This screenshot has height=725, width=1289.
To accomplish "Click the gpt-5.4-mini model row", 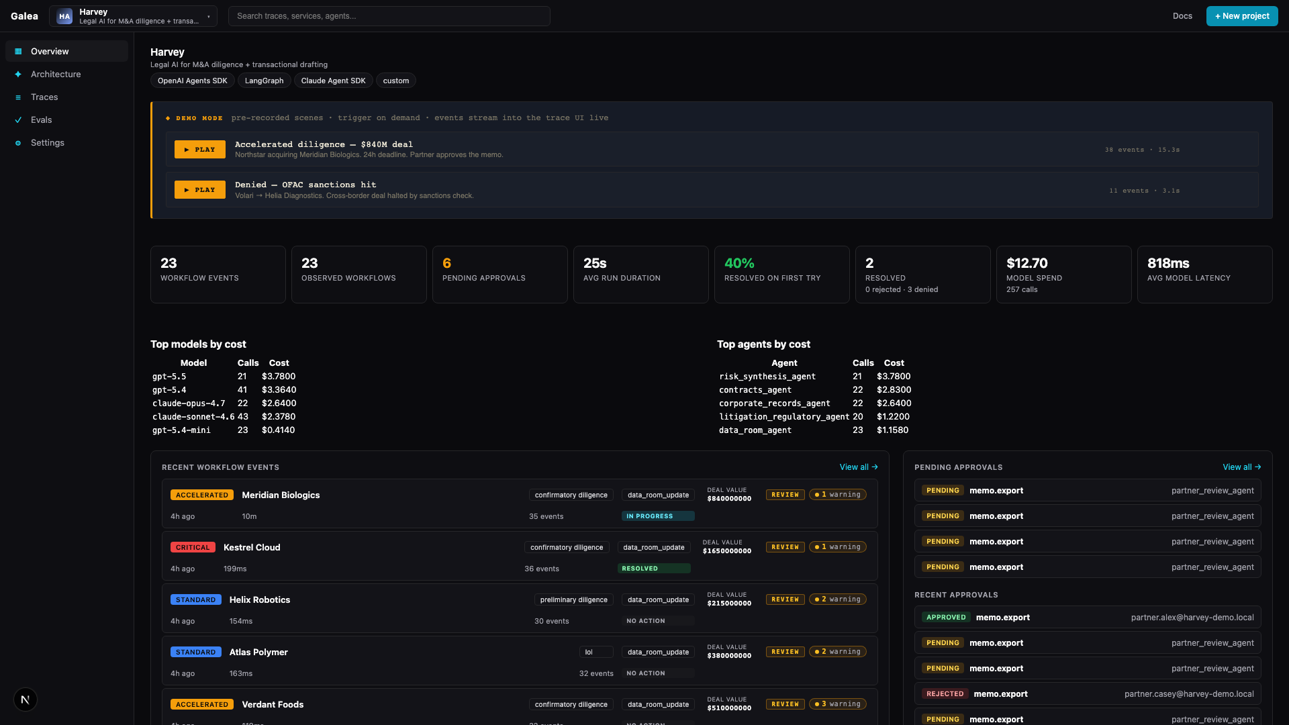I will pos(224,430).
